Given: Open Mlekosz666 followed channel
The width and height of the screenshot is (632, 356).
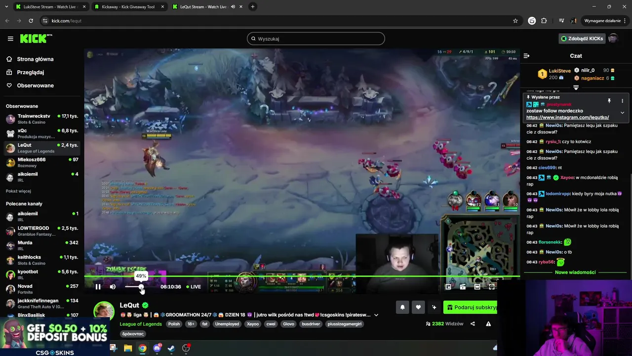Looking at the screenshot, I should [42, 162].
